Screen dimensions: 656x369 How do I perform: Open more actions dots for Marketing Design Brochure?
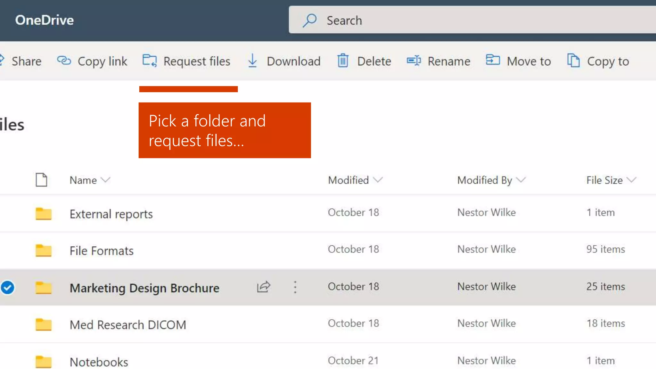[x=295, y=287]
